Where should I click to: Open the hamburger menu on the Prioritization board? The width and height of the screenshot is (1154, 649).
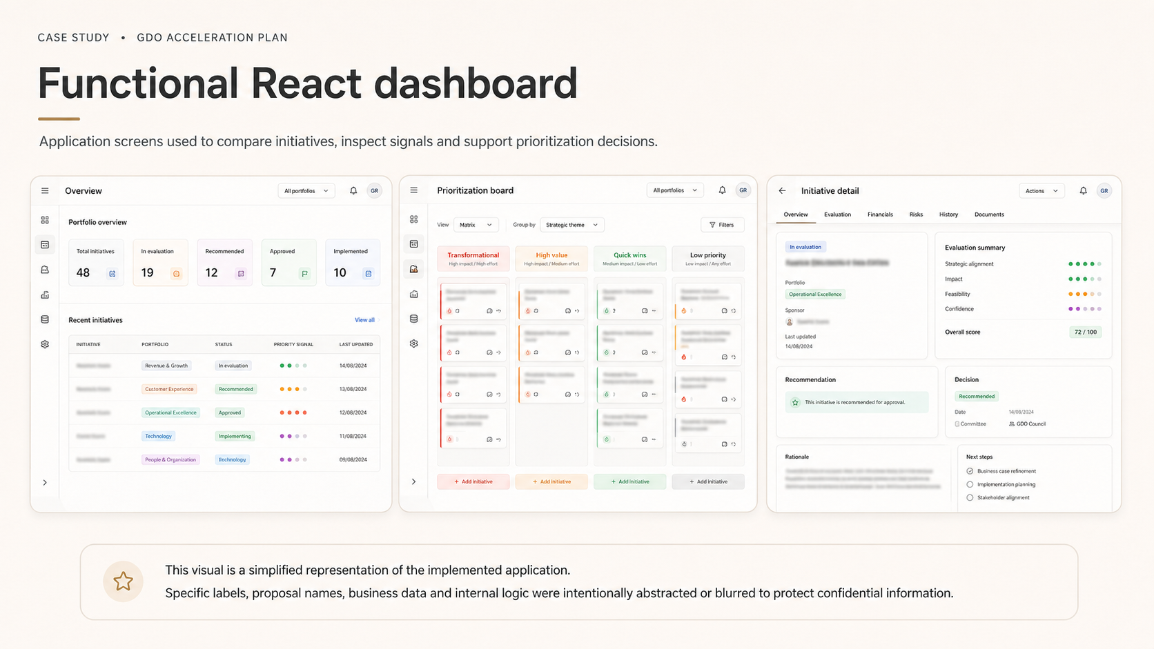coord(414,190)
